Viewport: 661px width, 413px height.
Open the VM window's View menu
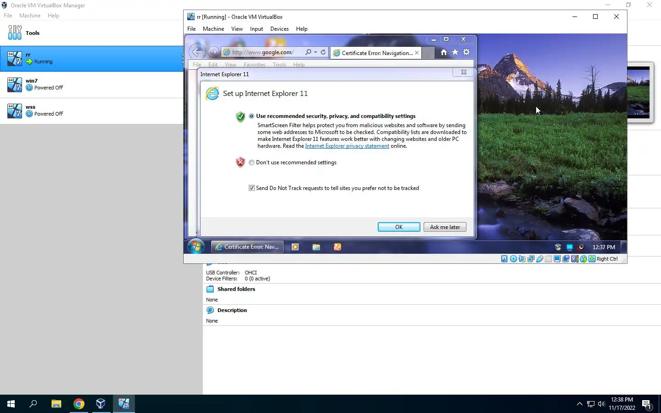(237, 28)
